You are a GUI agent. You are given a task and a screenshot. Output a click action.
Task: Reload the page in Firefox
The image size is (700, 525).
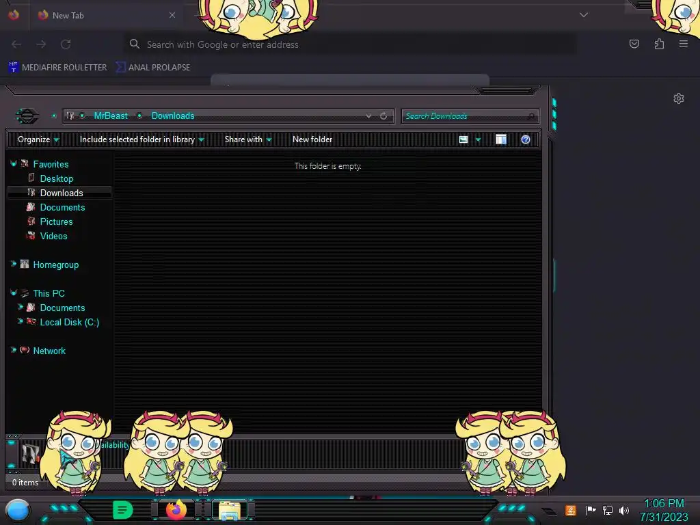(66, 44)
